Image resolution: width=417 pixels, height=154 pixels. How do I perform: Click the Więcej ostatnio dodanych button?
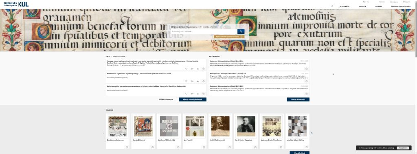click(x=193, y=99)
